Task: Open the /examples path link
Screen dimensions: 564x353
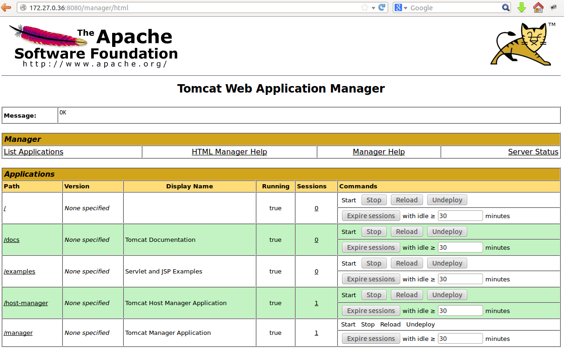Action: point(20,272)
